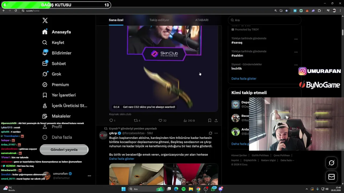Open Anasayfa in the sidebar
The image size is (344, 193).
point(57,32)
